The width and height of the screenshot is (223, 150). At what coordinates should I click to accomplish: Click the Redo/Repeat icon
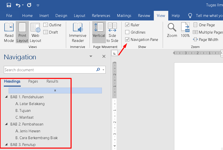point(29,5)
